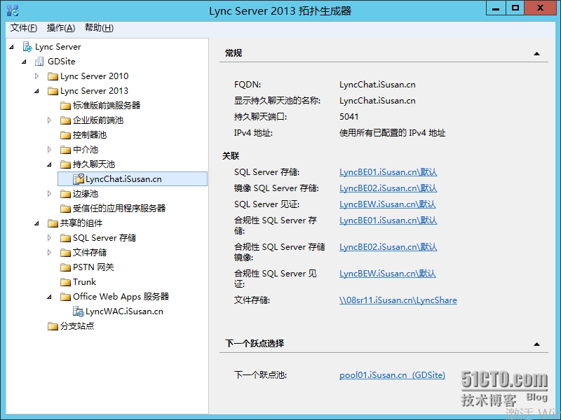The height and width of the screenshot is (420, 561).
Task: Open the 操作(A) menu
Action: (61, 28)
